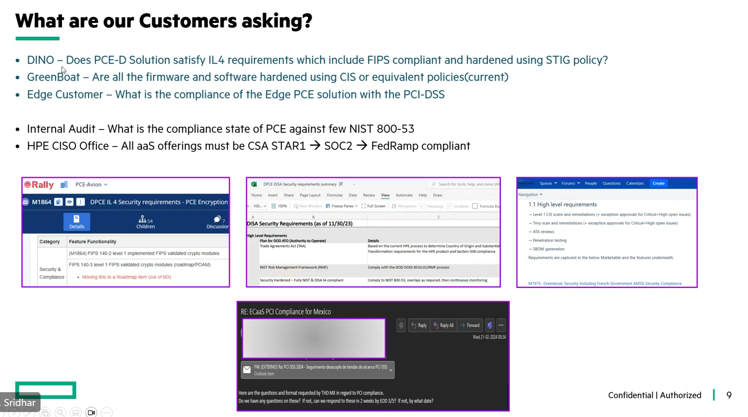The width and height of the screenshot is (748, 417).
Task: Click the subtitles icon in slideshow controls
Action: pyautogui.click(x=76, y=412)
